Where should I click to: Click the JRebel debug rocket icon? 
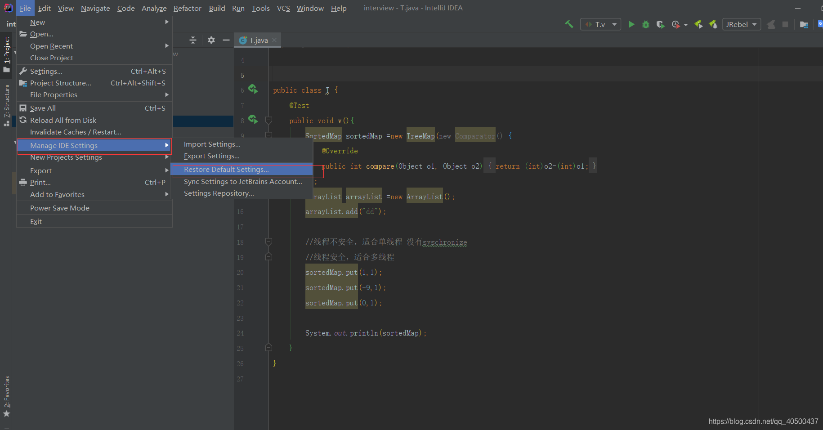tap(713, 24)
